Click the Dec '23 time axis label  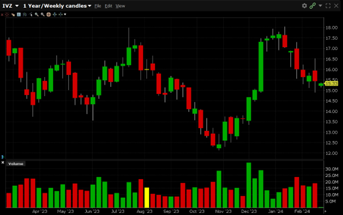click(x=248, y=211)
